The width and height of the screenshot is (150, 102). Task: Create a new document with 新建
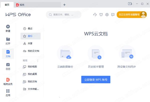click(x=8, y=28)
